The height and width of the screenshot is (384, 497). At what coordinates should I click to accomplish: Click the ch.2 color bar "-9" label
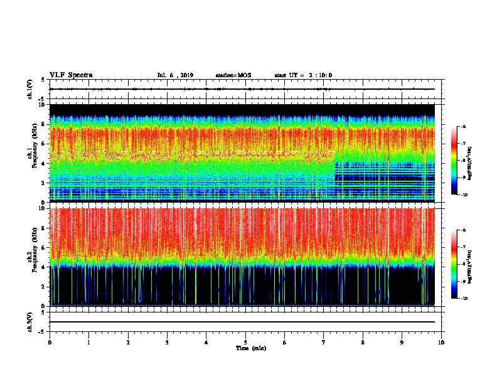pyautogui.click(x=463, y=281)
